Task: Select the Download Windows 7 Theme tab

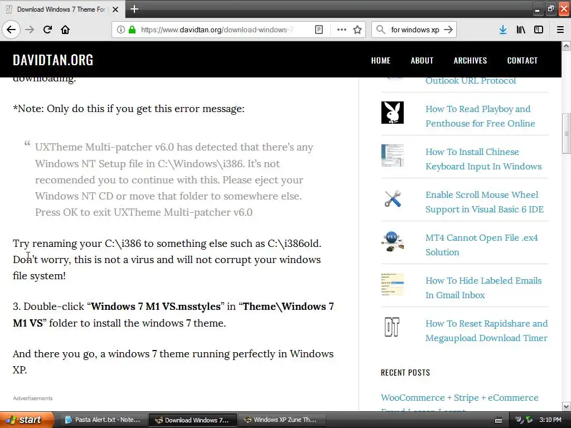Action: tap(62, 9)
